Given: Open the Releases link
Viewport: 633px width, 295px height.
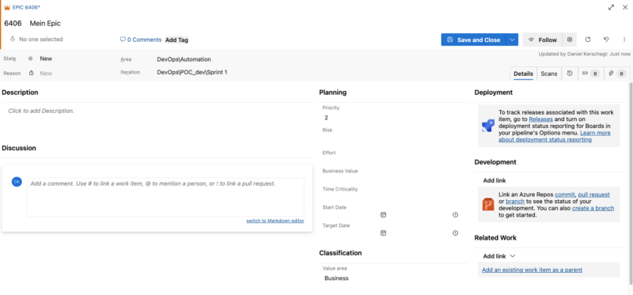Looking at the screenshot, I should point(540,119).
